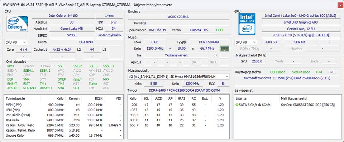
Task: Click the DDR4-2400 / PC4-19200 type field
Action: pos(185,90)
